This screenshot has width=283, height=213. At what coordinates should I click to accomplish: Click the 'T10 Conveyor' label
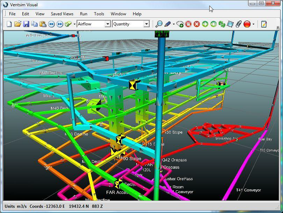pos(269,150)
